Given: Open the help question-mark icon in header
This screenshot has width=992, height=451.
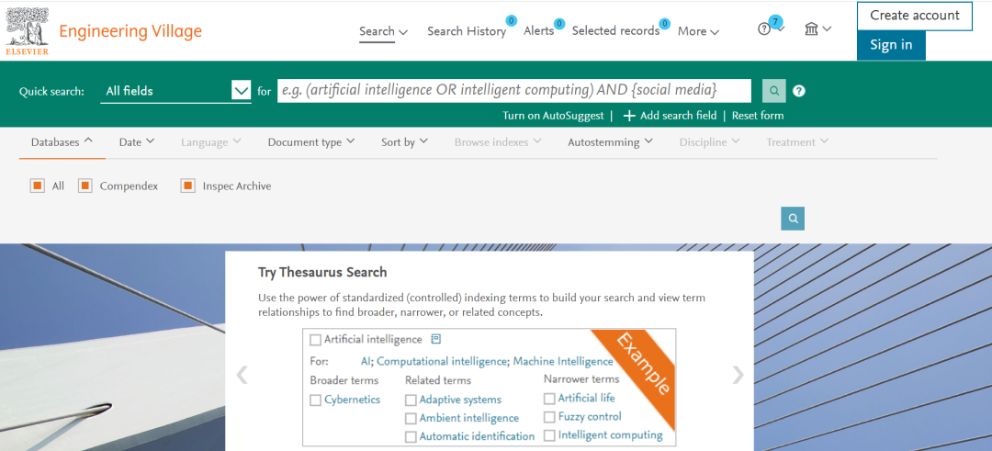Looking at the screenshot, I should tap(764, 29).
